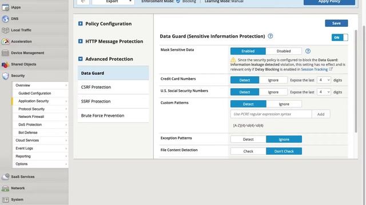Click the System icon in sidebar

click(x=5, y=199)
